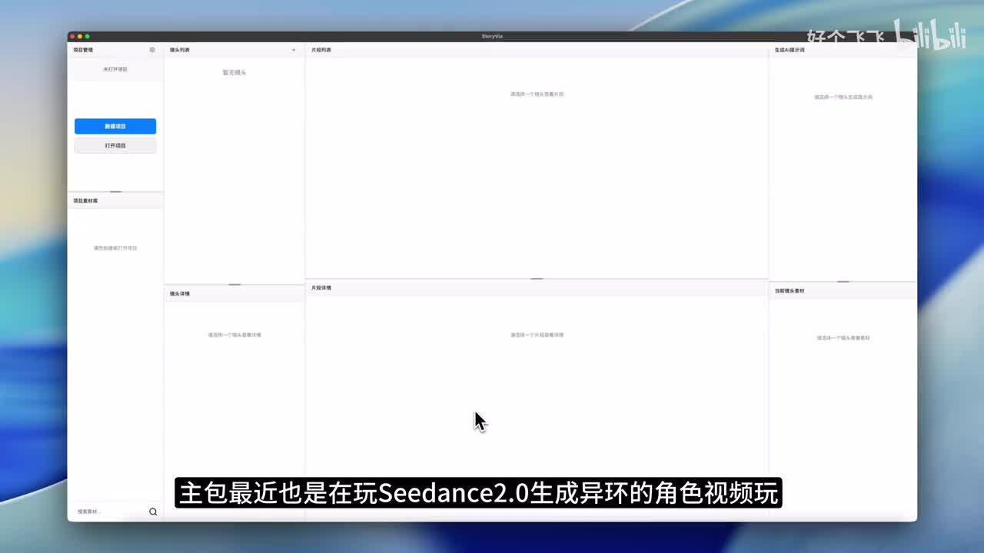Click the 请选择一个镜头查看片段 placeholder
This screenshot has width=984, height=553.
click(x=537, y=94)
